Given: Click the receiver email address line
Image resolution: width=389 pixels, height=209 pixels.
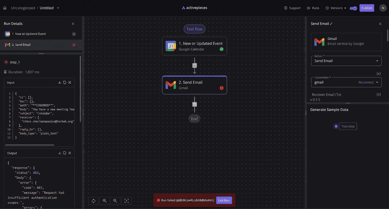Looking at the screenshot, I should [x=48, y=121].
